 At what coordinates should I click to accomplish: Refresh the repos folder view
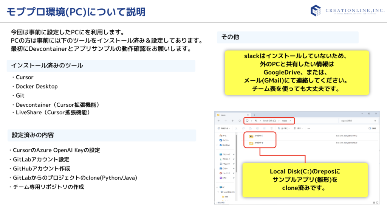point(239,121)
